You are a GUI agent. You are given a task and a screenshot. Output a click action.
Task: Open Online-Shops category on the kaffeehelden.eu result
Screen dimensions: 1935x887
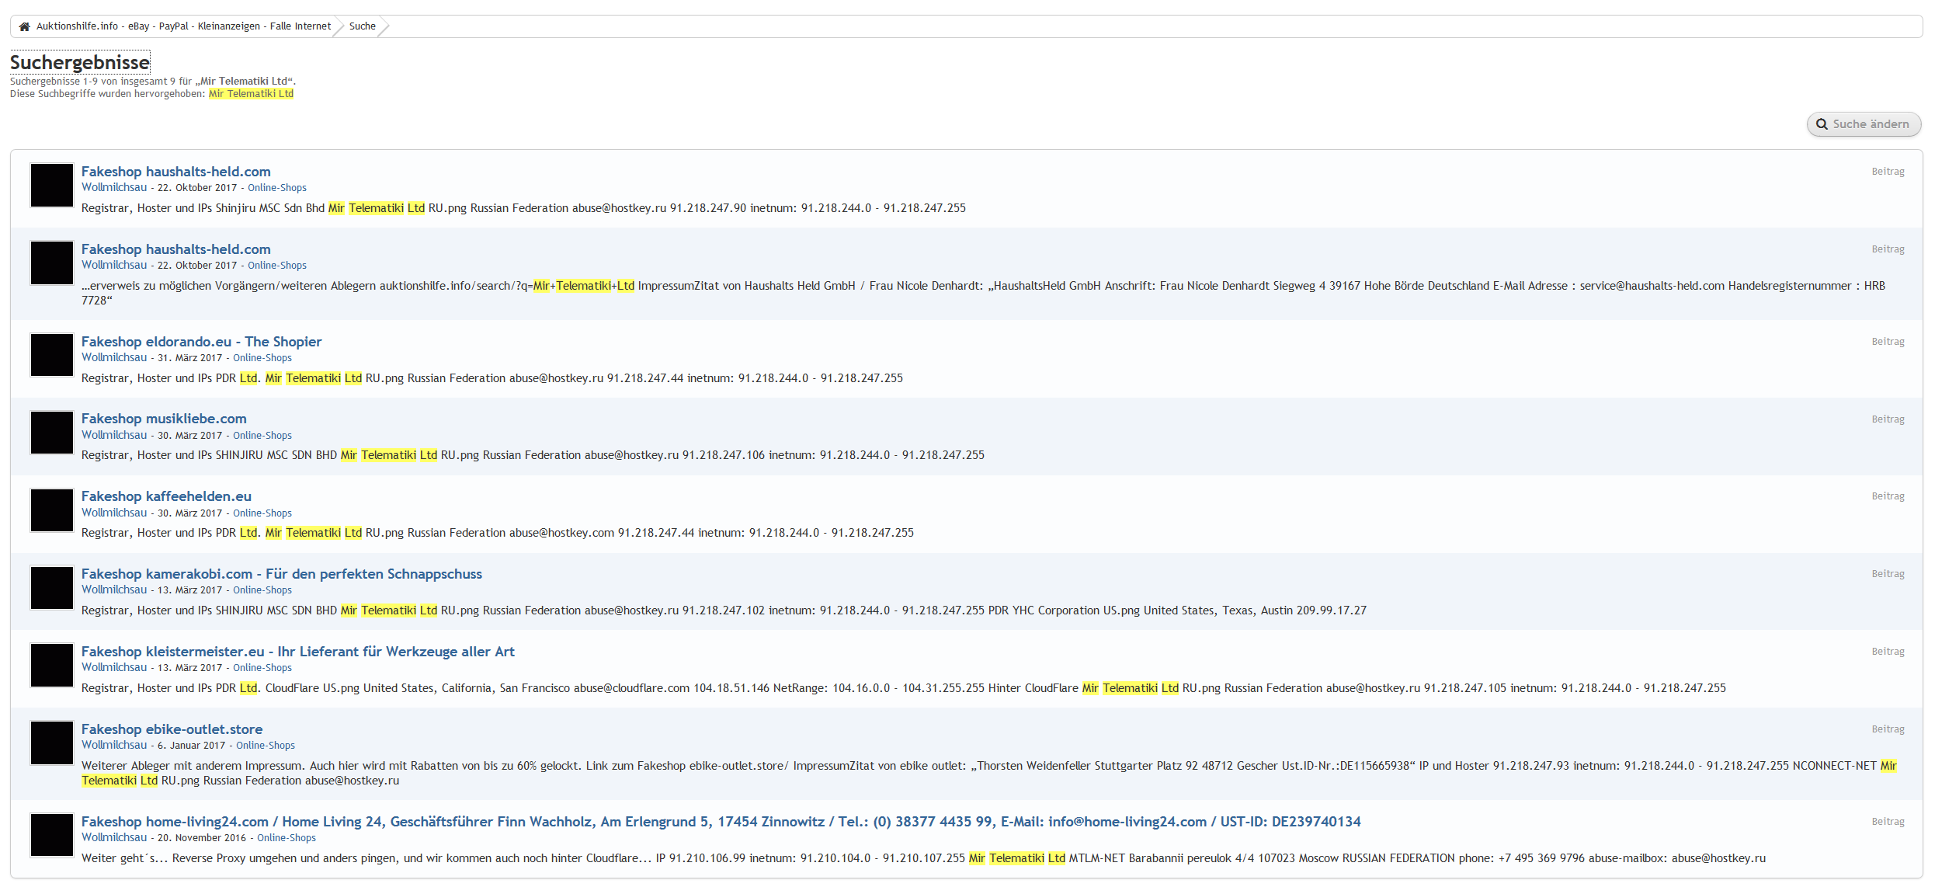[262, 513]
